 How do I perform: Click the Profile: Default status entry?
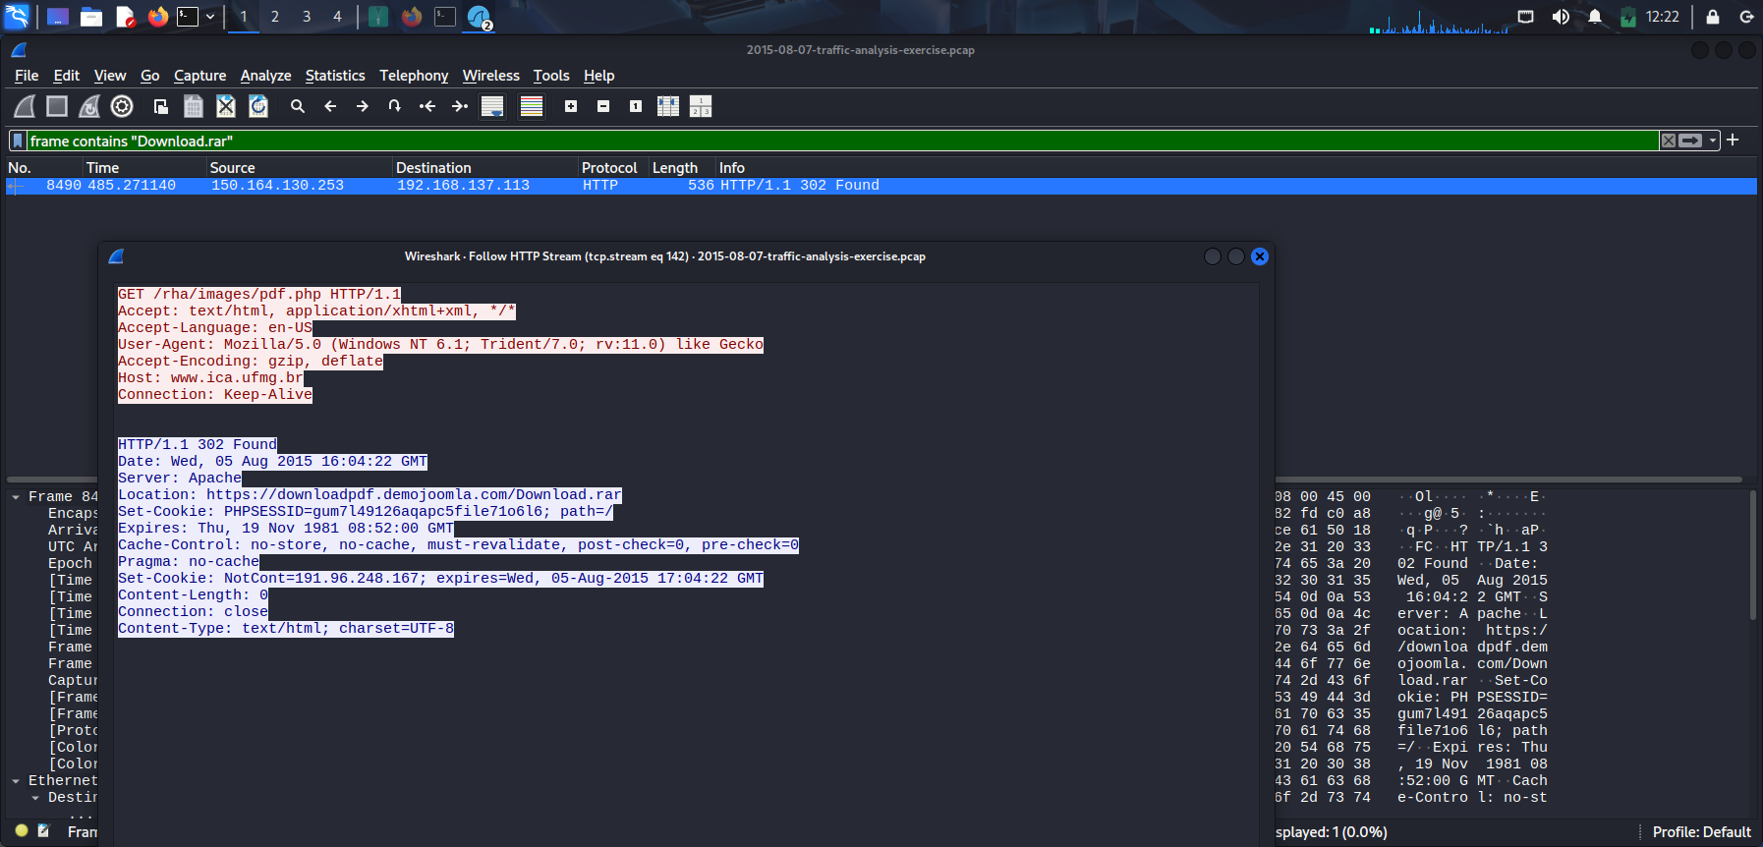point(1701,832)
